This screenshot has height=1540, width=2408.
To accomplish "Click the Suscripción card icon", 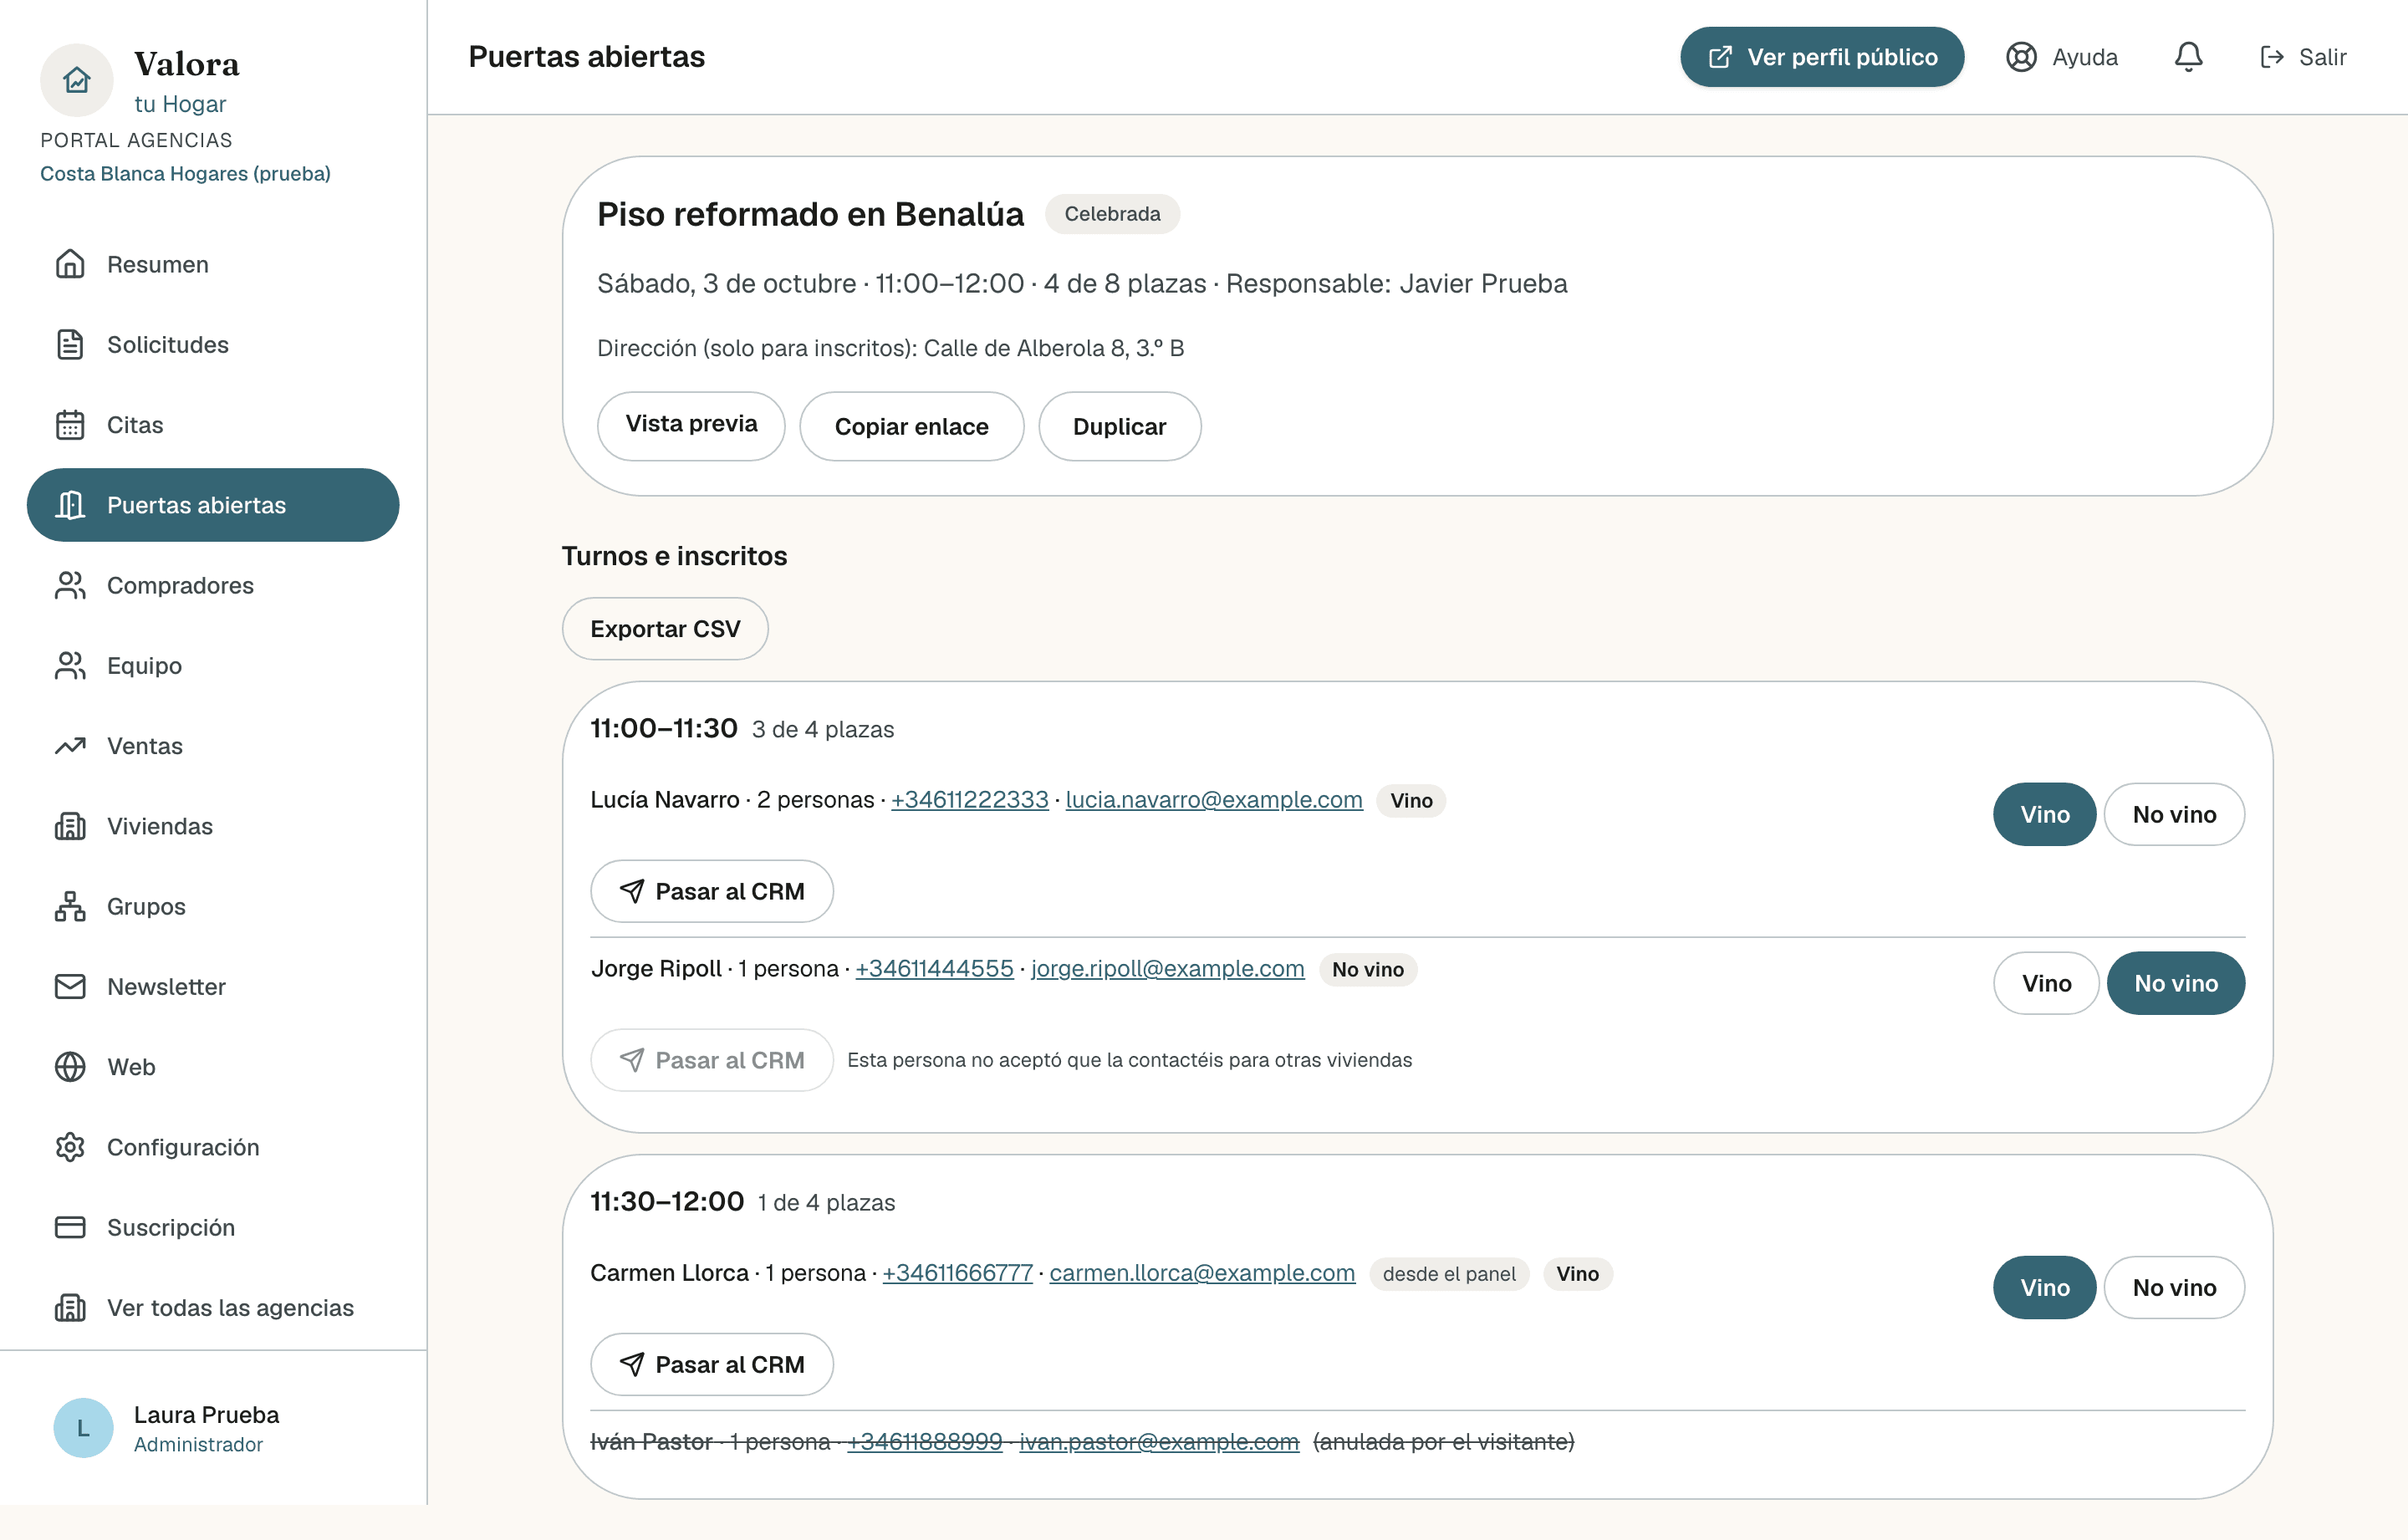I will [x=70, y=1227].
